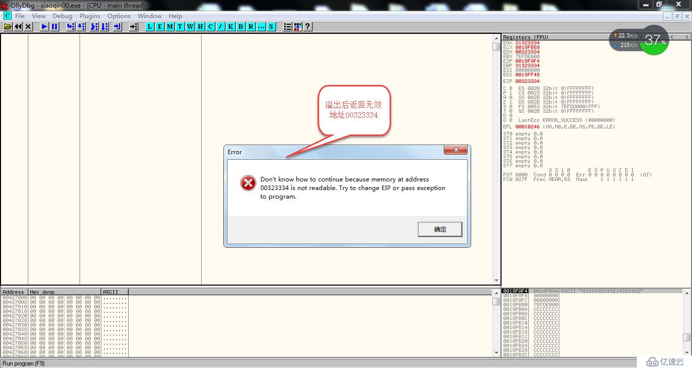Open Debugging options list icon

tap(288, 27)
